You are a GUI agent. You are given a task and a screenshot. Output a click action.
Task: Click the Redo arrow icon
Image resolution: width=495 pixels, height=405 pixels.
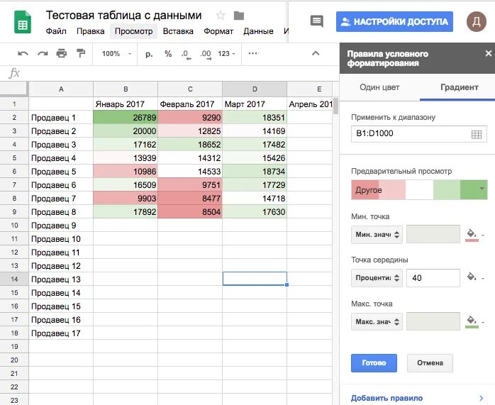(x=43, y=53)
